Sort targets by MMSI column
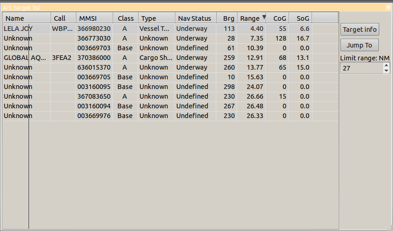Screen dimensions: 393x231 click(94, 18)
